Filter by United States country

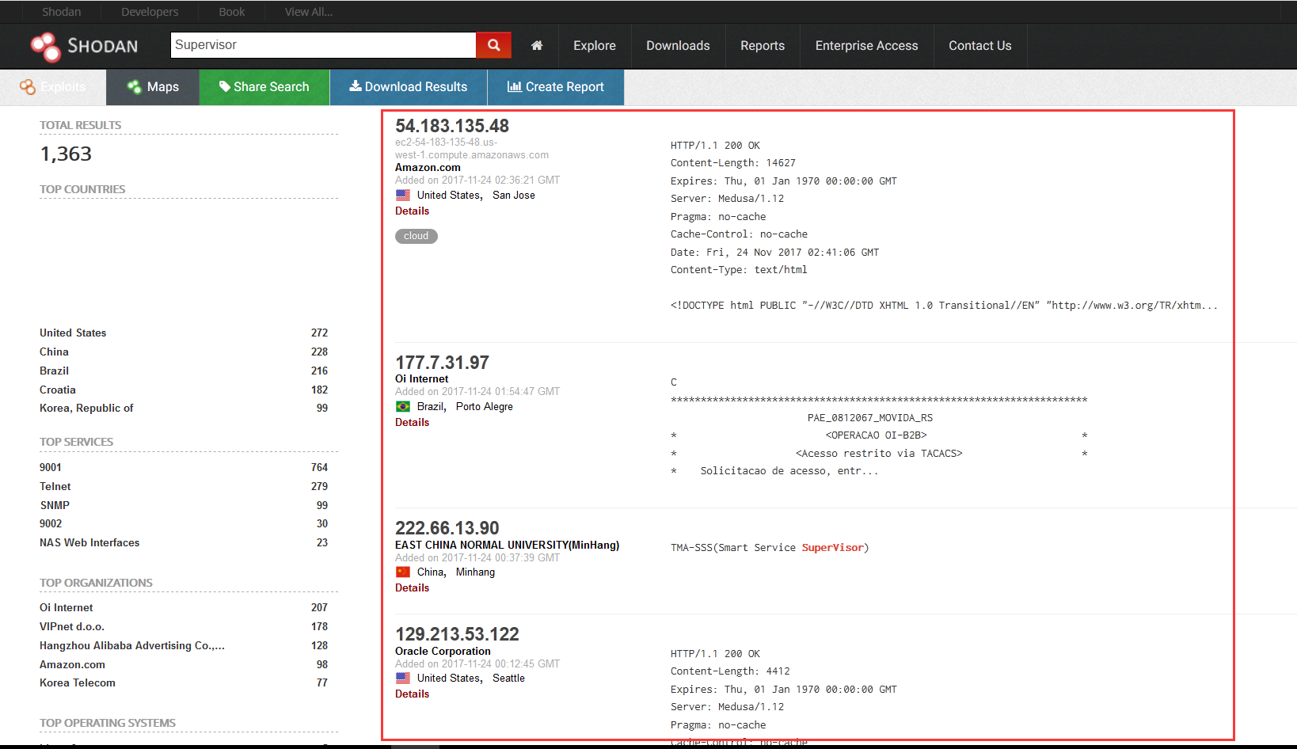tap(73, 333)
